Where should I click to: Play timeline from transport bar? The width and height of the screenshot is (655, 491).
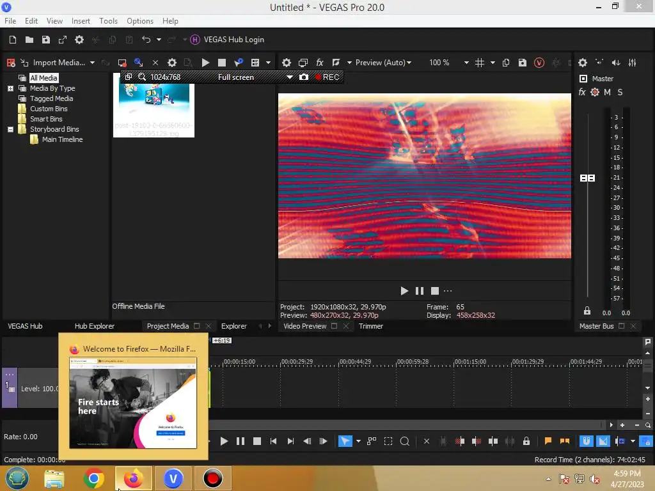click(x=224, y=441)
